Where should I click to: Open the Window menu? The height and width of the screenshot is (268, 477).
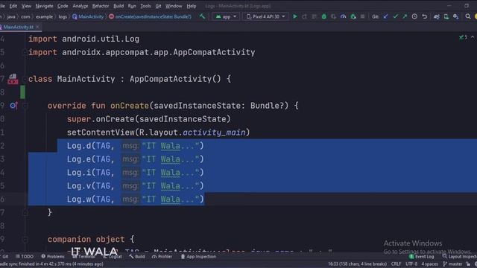coord(174,6)
